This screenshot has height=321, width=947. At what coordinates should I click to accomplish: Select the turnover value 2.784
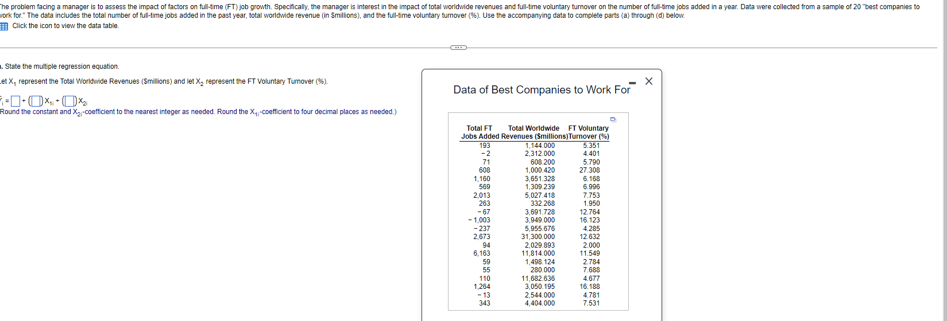pyautogui.click(x=591, y=262)
